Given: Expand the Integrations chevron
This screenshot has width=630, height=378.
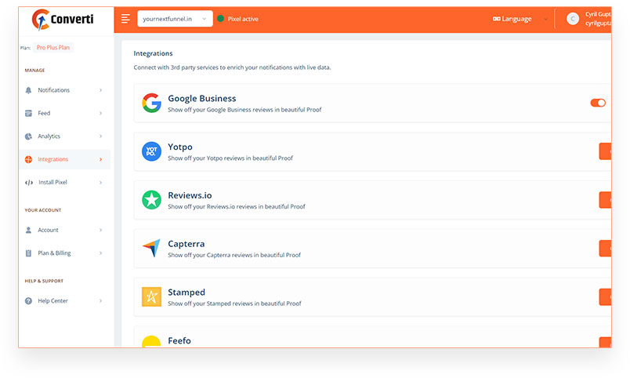Looking at the screenshot, I should (100, 159).
